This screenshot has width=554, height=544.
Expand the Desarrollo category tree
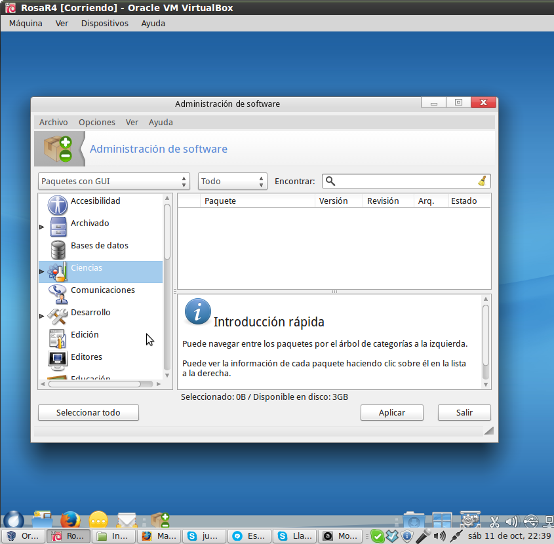(x=42, y=316)
